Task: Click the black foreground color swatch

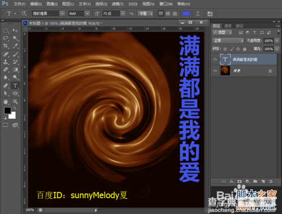Action: (7, 110)
